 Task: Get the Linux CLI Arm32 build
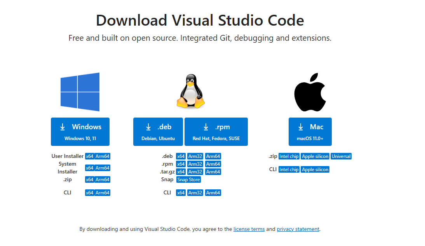click(195, 193)
